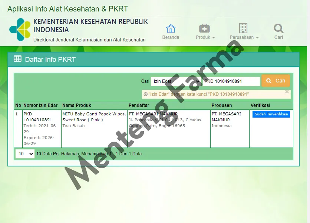Click the Terbit: 2021-06-29 issue date

[40, 129]
